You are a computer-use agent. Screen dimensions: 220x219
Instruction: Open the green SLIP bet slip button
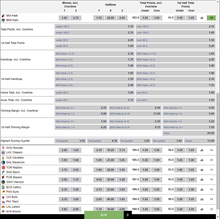click(104, 215)
